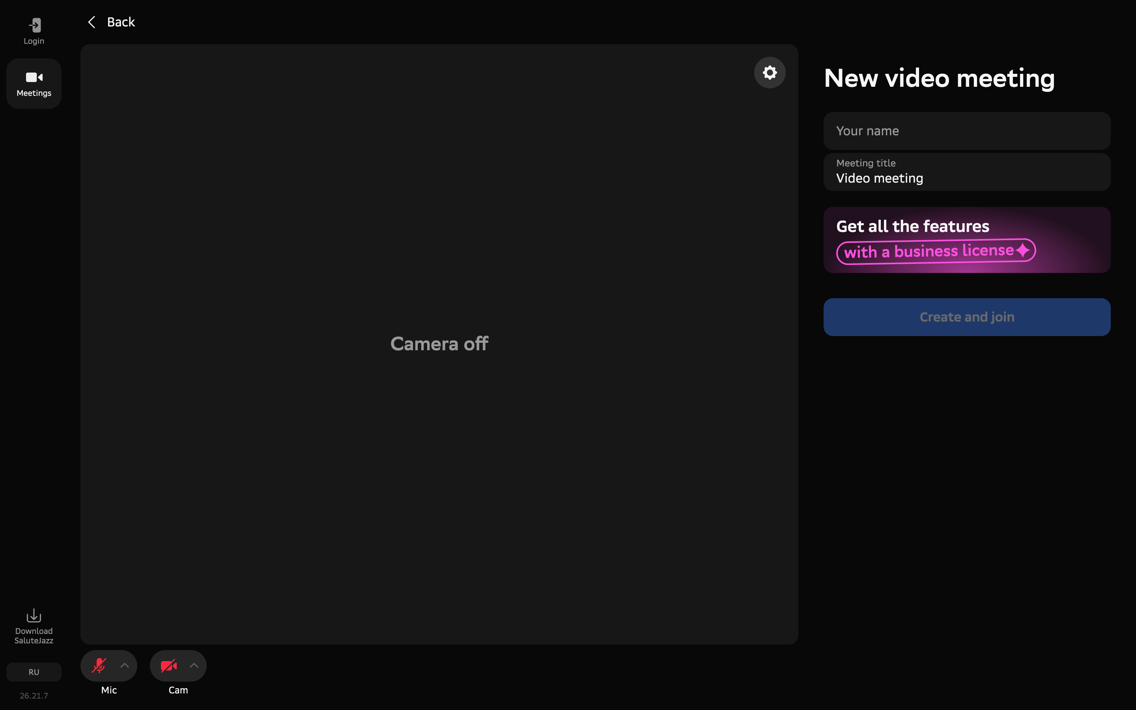Turn on the camera toggle
Viewport: 1136px width, 710px height.
[168, 665]
